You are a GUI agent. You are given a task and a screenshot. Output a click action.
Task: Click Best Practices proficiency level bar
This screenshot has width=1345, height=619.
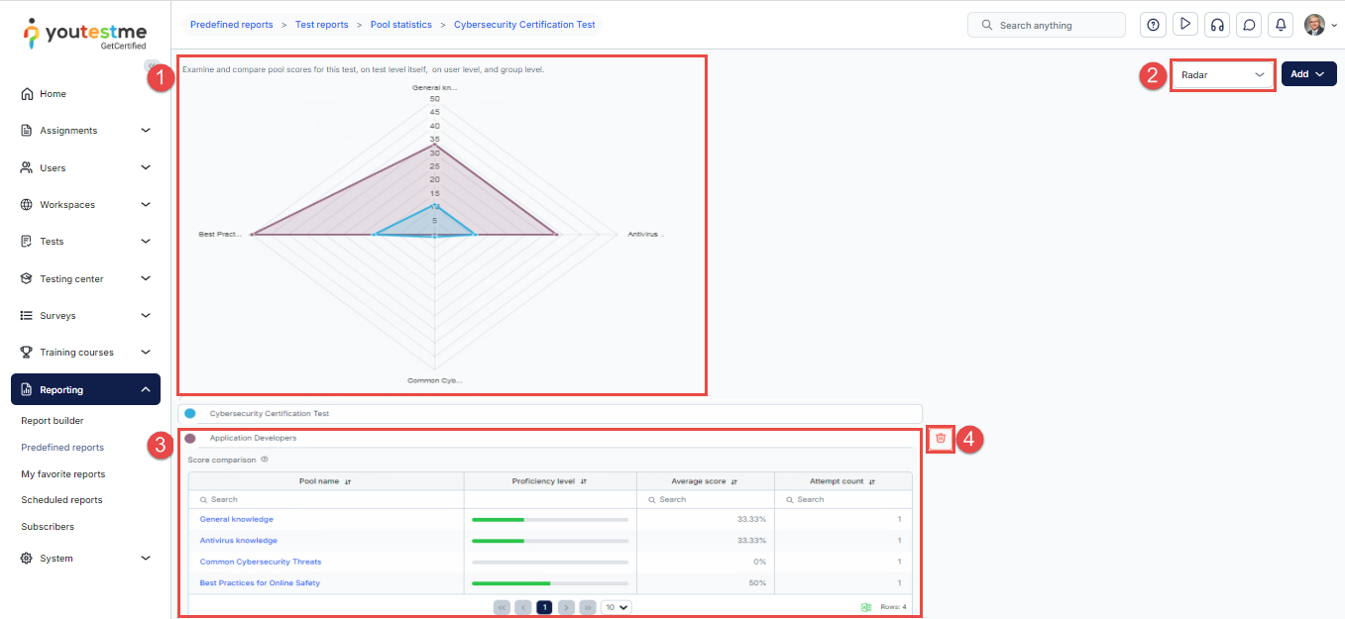point(550,583)
